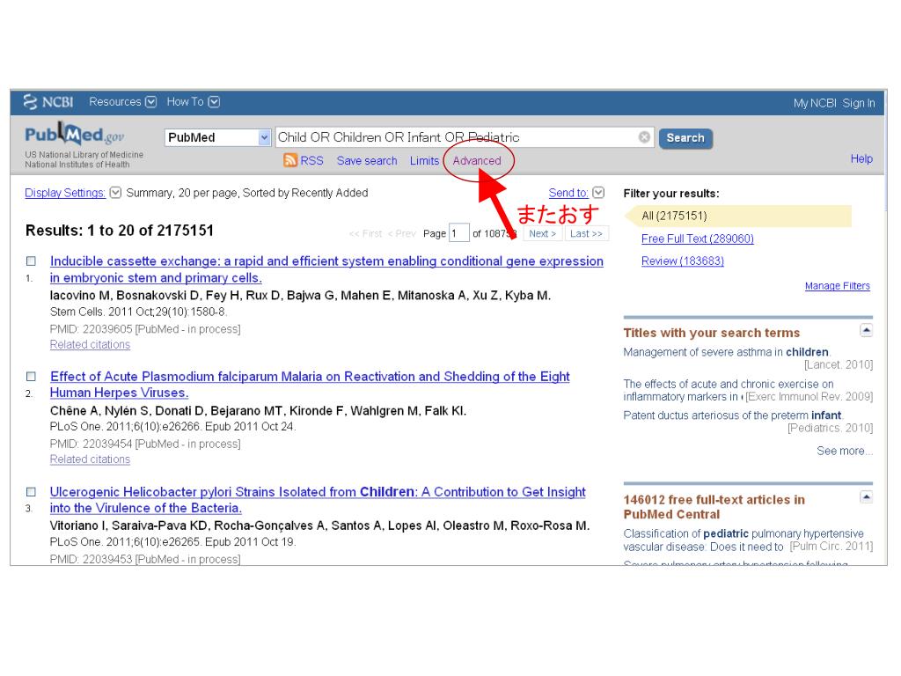Click the Iacovino M author list
901x676 pixels.
coord(301,296)
